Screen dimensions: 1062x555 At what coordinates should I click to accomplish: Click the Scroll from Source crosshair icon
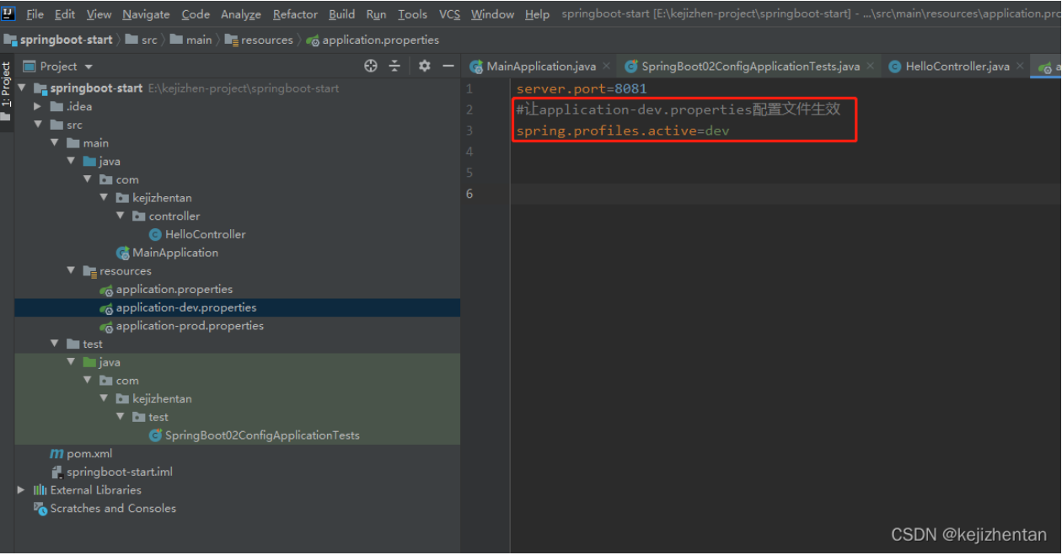pos(370,66)
